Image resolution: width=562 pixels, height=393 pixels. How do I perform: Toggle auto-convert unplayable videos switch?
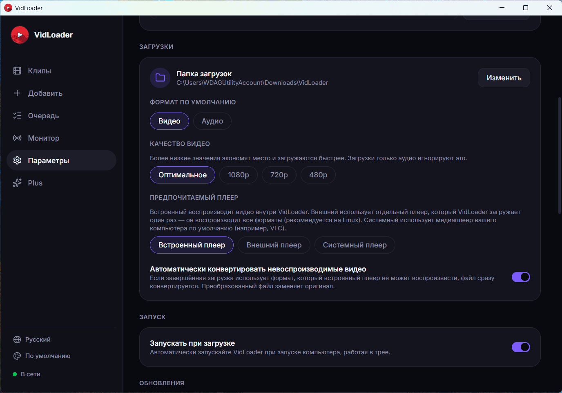point(521,277)
